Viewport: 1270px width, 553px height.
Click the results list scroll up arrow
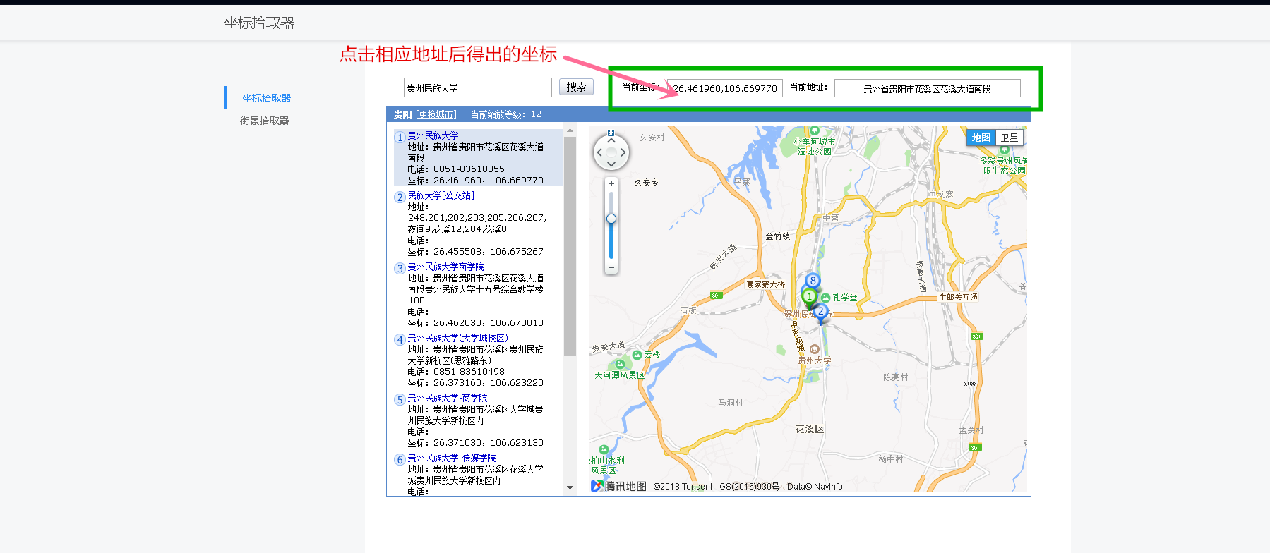pyautogui.click(x=570, y=130)
